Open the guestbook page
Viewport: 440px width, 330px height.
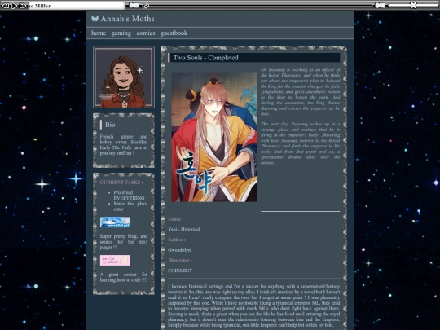tap(174, 33)
